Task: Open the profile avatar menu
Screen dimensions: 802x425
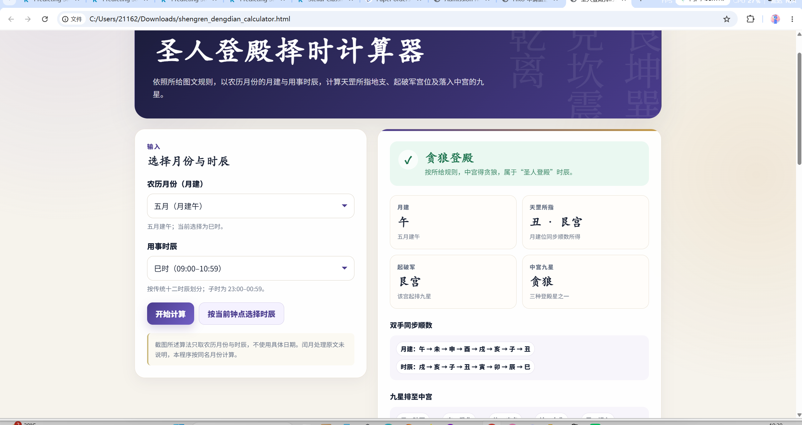Action: click(x=775, y=19)
